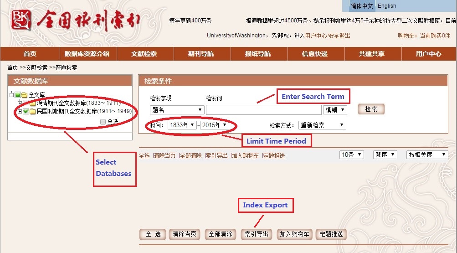Image resolution: width=457 pixels, height=253 pixels.
Task: Select 晚清期刊全文数据库(1833~1911) tree label
Action: pos(79,103)
